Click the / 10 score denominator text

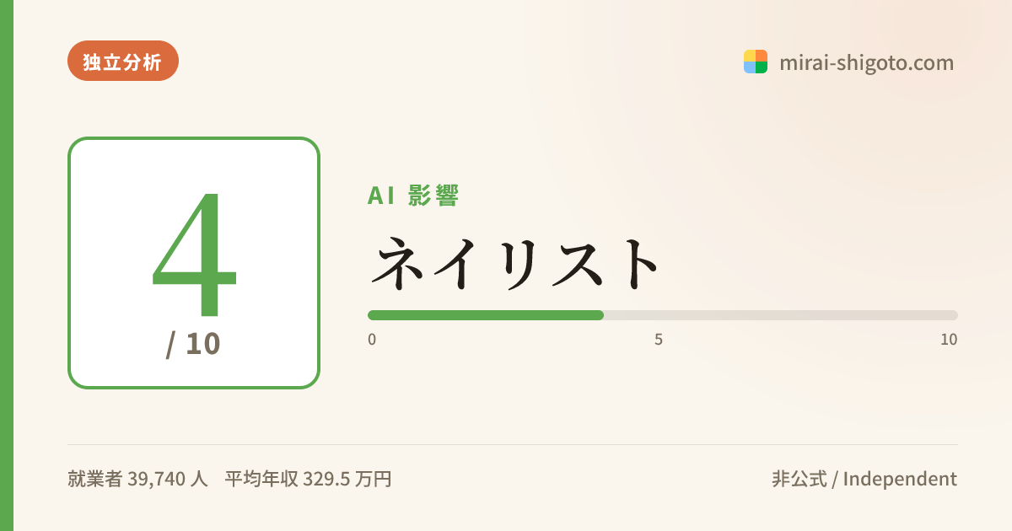(x=194, y=344)
